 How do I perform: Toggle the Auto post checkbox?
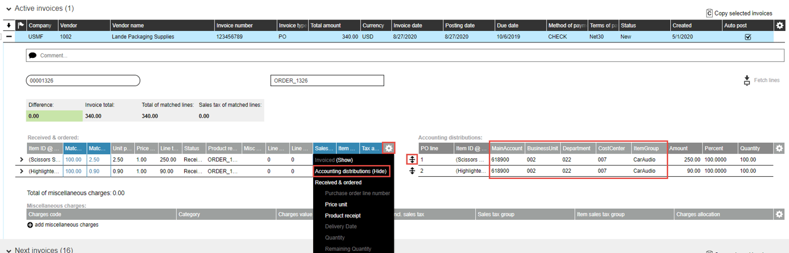(748, 37)
